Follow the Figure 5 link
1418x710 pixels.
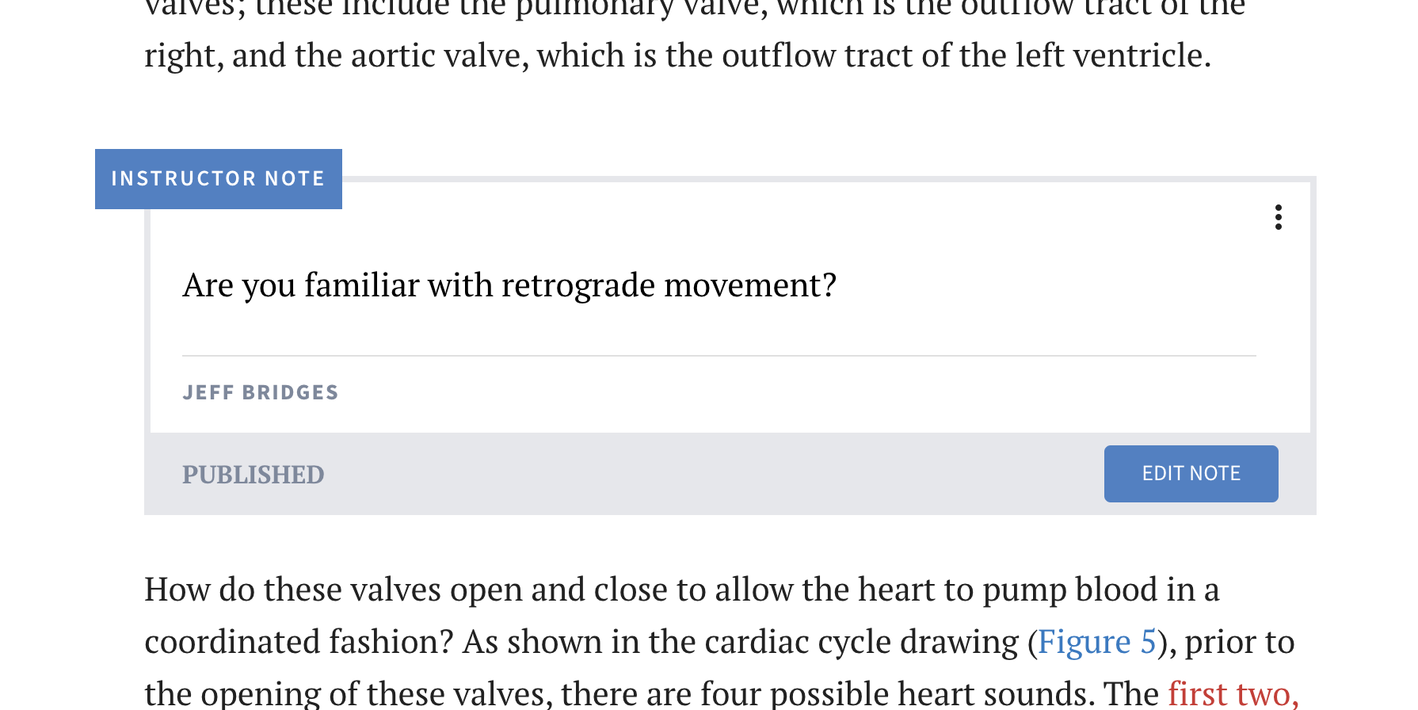pos(1096,642)
